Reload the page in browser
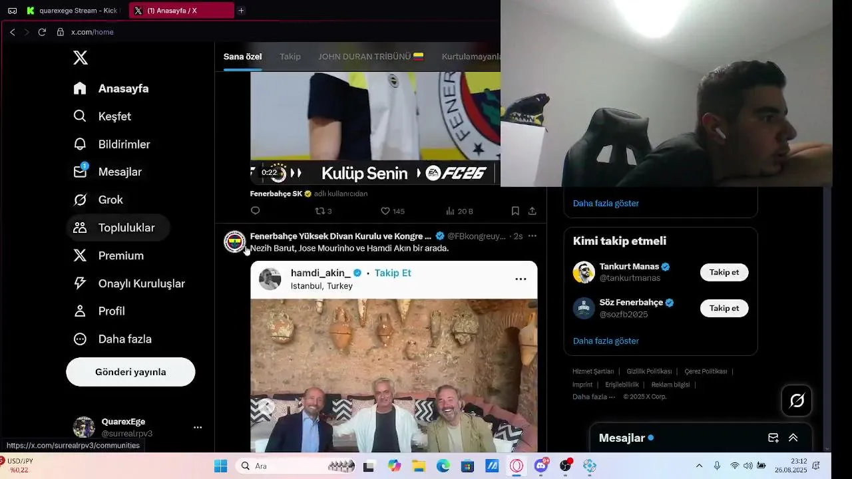 42,32
